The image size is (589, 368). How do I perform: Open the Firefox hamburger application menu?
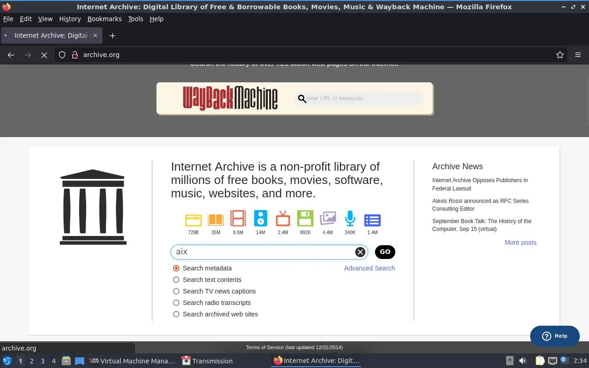tap(578, 55)
